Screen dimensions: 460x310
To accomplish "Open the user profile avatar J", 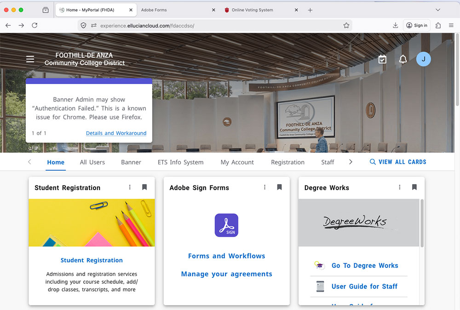I will (423, 59).
